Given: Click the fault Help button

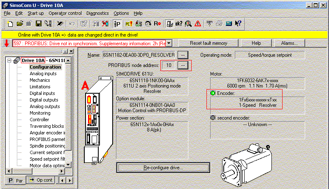Looking at the screenshot, I should pyautogui.click(x=256, y=43).
